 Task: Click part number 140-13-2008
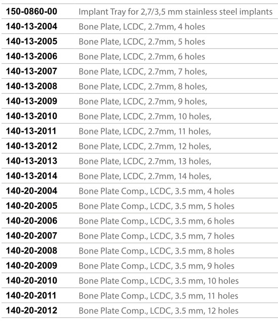point(31,86)
